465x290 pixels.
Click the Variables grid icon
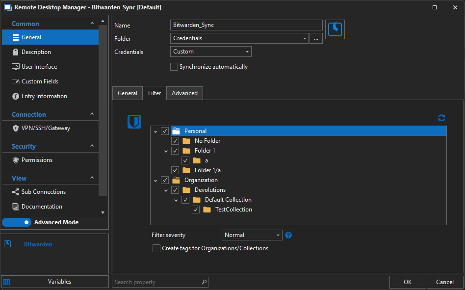(x=6, y=282)
